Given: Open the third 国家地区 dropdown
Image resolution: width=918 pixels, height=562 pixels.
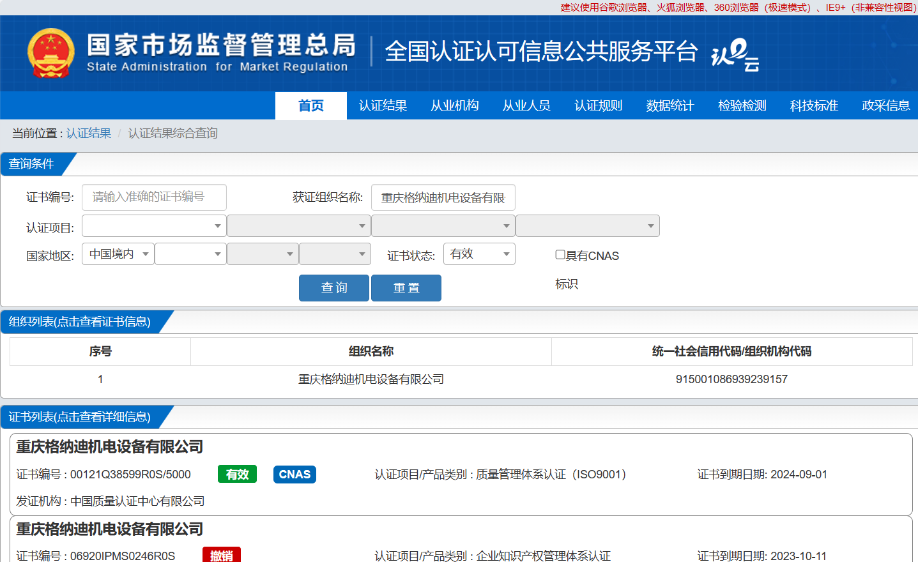Looking at the screenshot, I should (x=263, y=254).
